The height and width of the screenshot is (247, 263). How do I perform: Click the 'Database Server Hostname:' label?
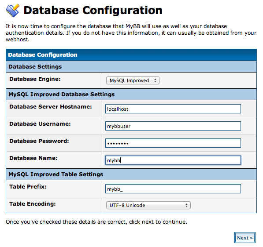51,107
